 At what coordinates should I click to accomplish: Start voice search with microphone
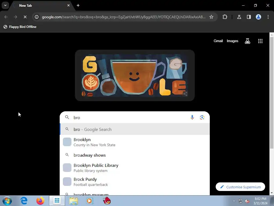192,117
